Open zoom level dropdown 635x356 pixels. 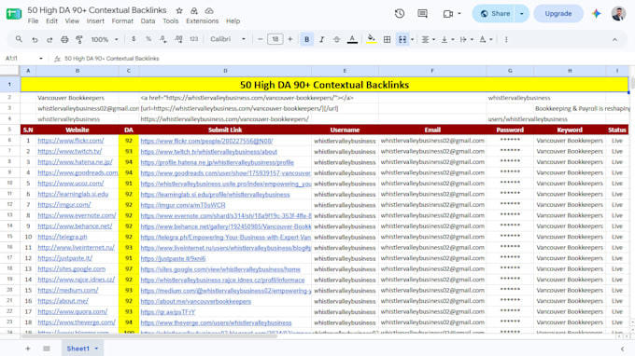tap(105, 39)
